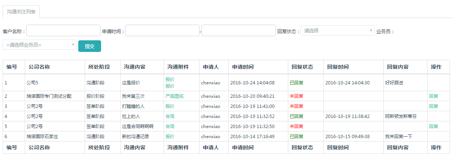Open the 报价 attachment for 瑞诺国际石家庄
Viewport: 453px width, 168px height.
(170, 137)
